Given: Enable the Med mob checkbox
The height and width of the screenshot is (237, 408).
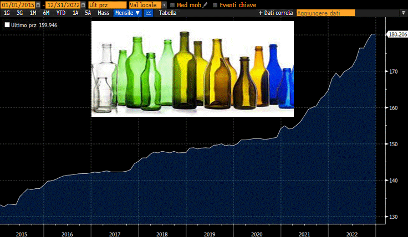Looking at the screenshot, I should coord(172,5).
